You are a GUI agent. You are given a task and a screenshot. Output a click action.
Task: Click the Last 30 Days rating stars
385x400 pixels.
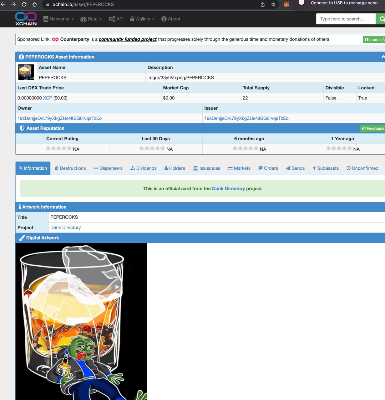coord(152,148)
